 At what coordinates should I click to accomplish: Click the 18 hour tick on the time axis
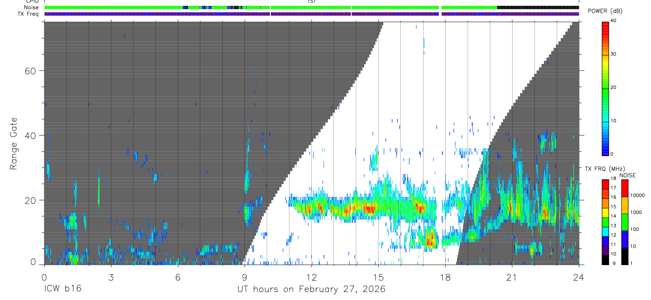tap(445, 277)
